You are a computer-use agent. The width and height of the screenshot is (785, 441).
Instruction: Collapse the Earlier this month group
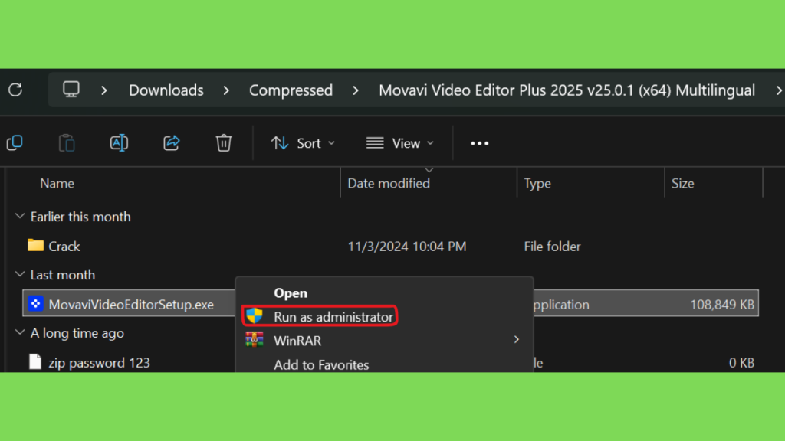[20, 216]
